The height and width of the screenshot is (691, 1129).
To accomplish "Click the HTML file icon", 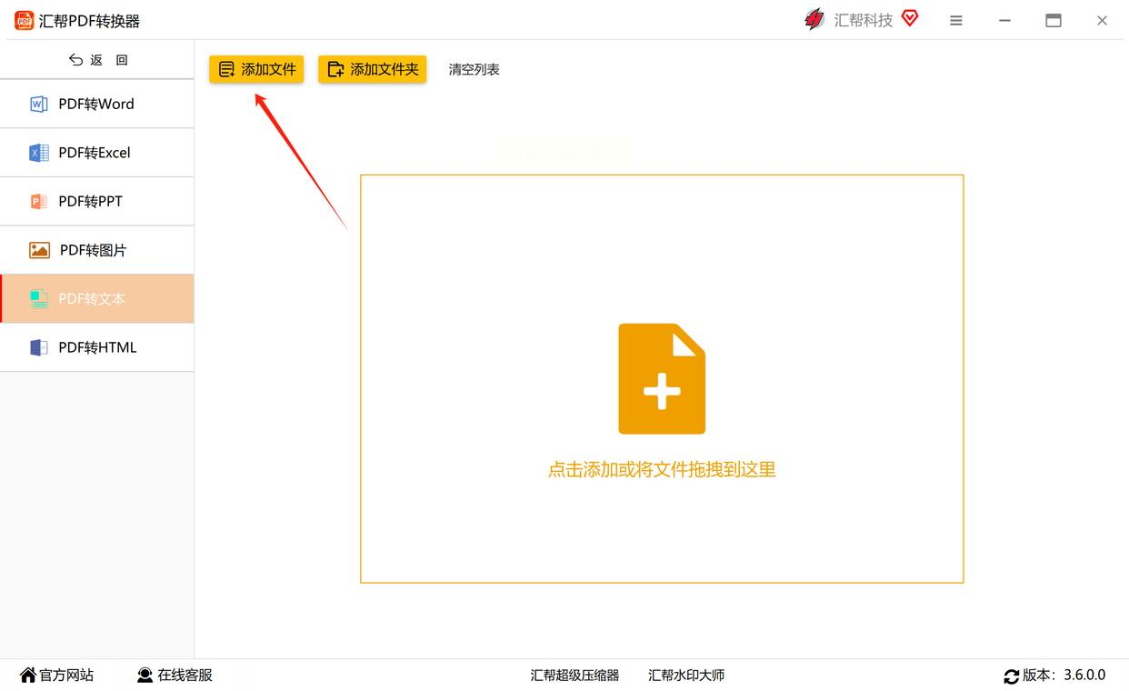I will click(x=39, y=347).
